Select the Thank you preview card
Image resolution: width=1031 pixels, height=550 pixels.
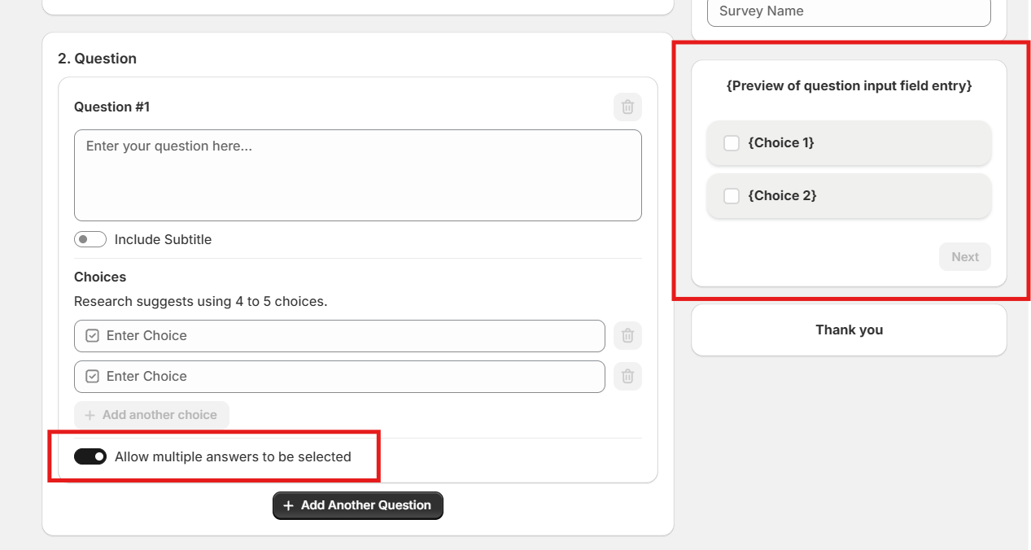[849, 330]
